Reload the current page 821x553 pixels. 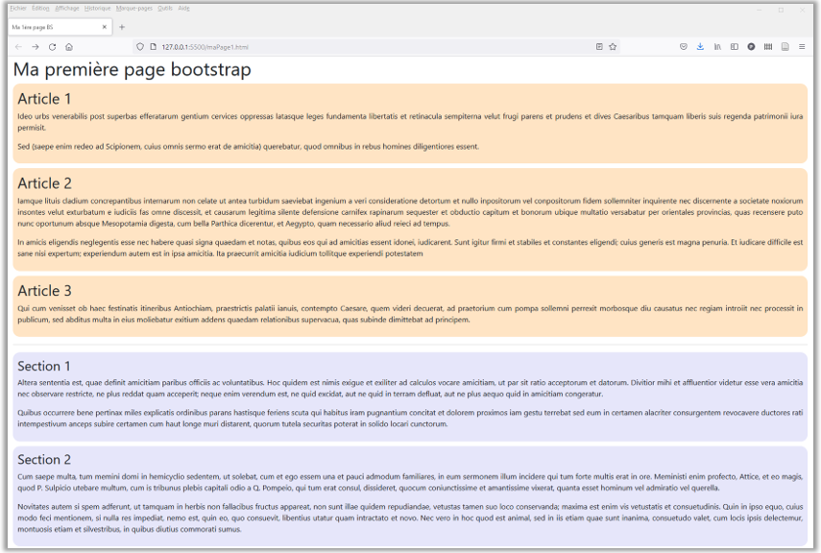[52, 46]
